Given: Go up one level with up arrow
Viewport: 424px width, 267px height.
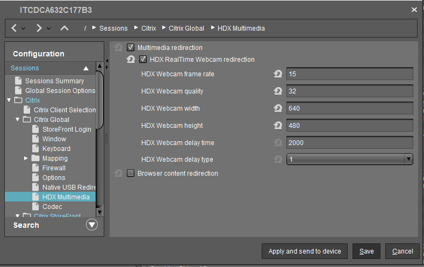Looking at the screenshot, I should tap(64, 28).
